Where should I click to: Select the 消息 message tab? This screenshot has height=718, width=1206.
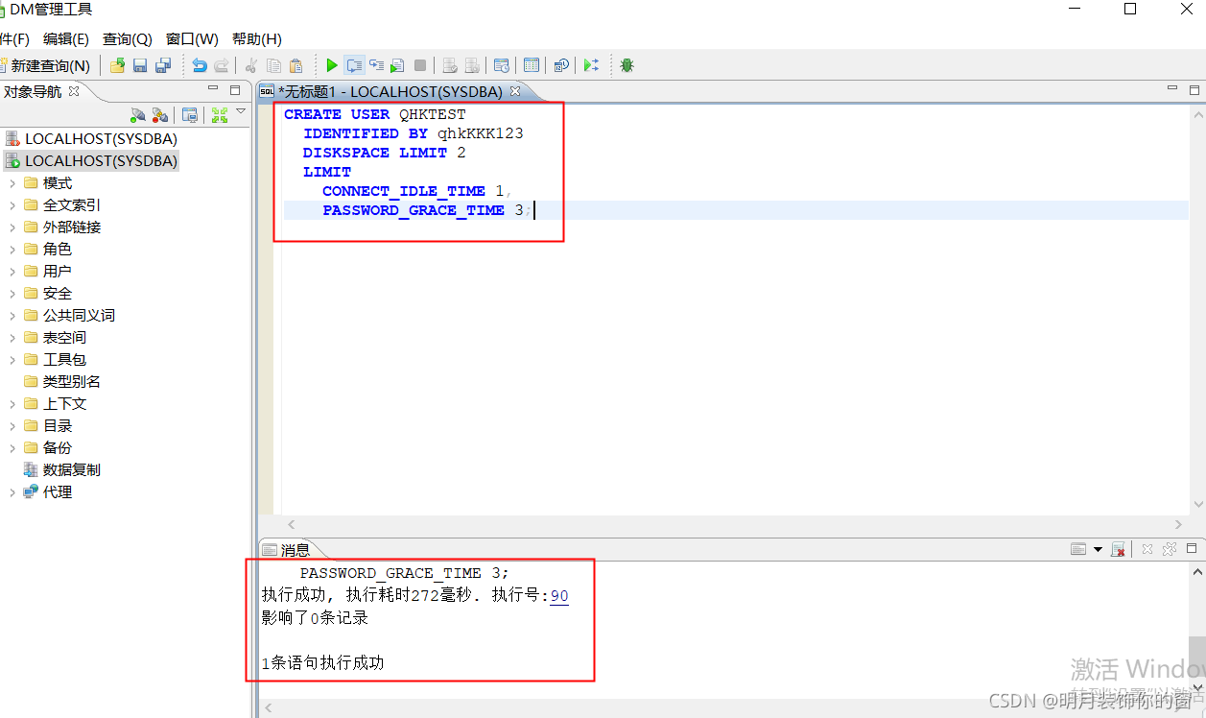pyautogui.click(x=286, y=550)
